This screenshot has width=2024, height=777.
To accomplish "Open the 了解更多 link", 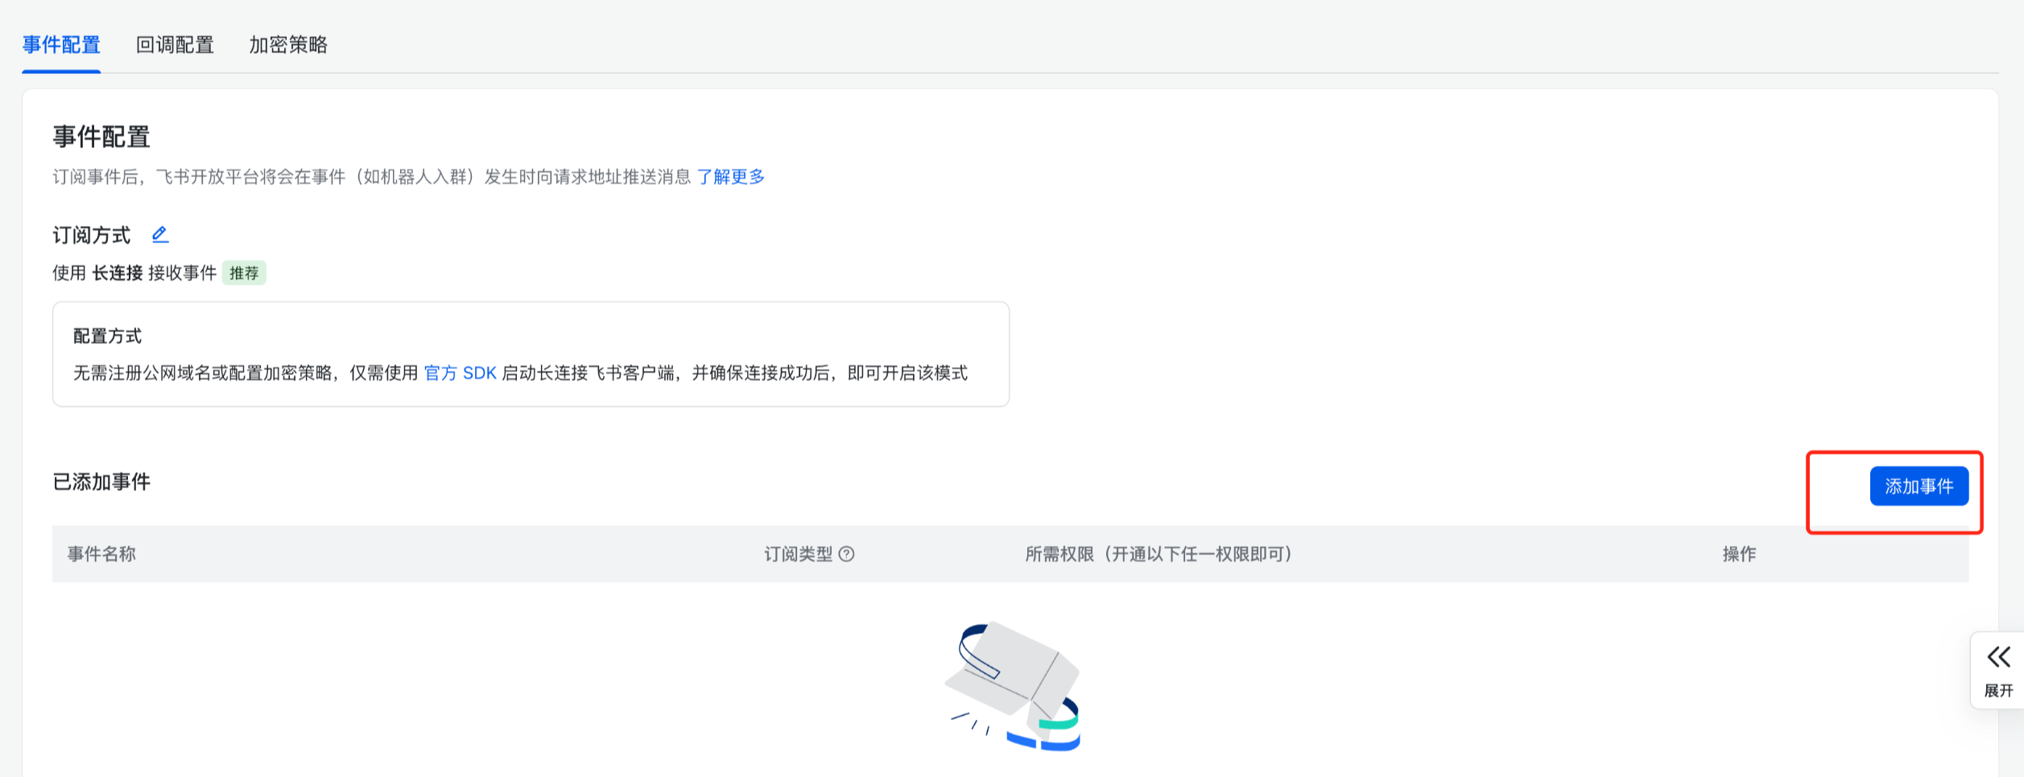I will [x=730, y=177].
